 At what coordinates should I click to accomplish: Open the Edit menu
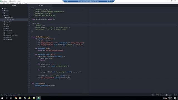pyautogui.click(x=4, y=3)
